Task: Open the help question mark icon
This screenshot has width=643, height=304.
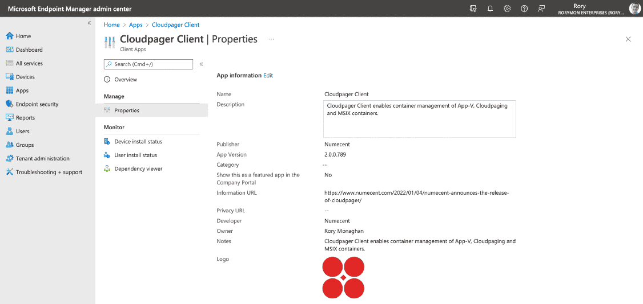Action: [x=524, y=9]
